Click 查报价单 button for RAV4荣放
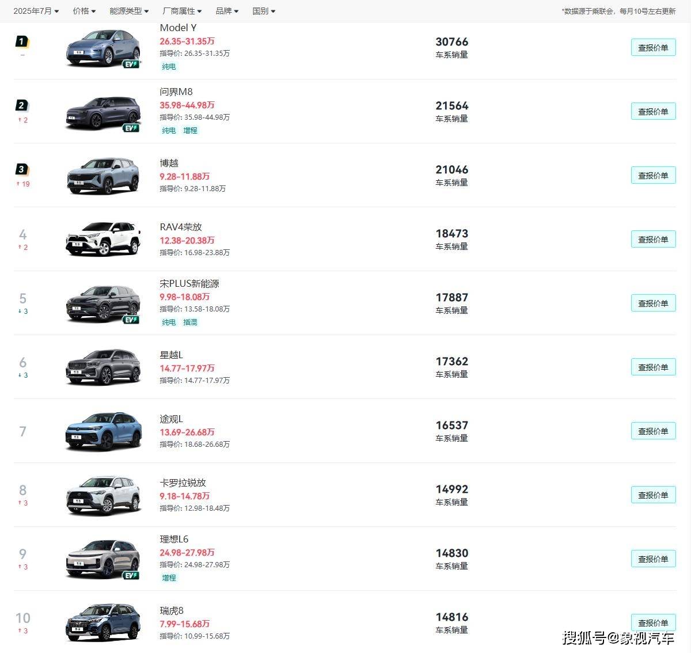Image resolution: width=691 pixels, height=653 pixels. tap(653, 240)
